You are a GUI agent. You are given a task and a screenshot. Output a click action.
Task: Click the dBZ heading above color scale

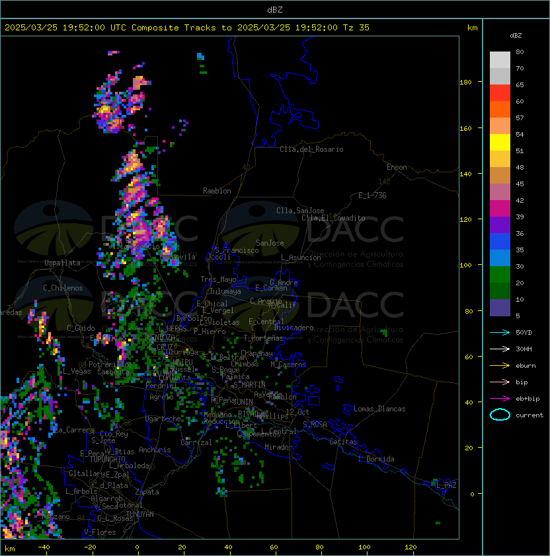[516, 36]
